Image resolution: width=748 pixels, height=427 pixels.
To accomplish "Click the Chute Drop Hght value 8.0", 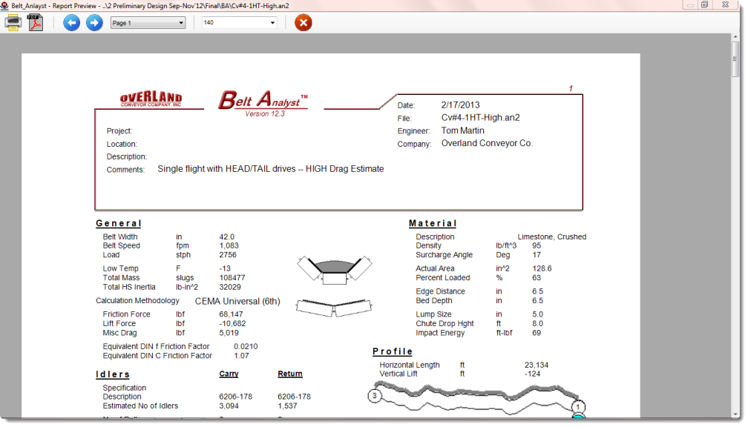I will 537,323.
